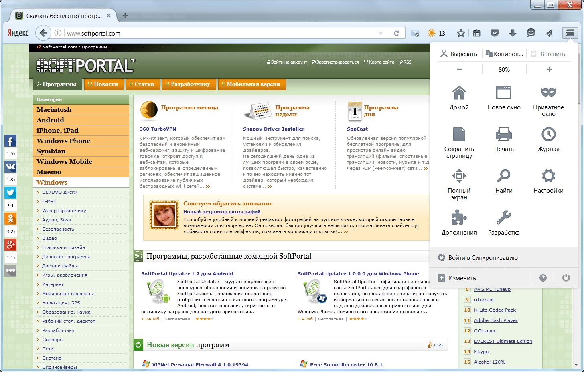Open a new browser tab
Image resolution: width=584 pixels, height=372 pixels.
point(125,16)
